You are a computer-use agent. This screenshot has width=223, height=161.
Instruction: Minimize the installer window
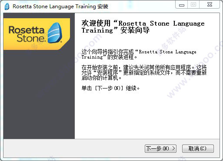coord(182,5)
